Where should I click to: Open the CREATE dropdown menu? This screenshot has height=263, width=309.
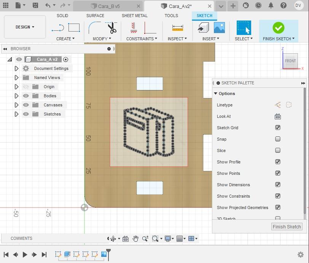pyautogui.click(x=65, y=39)
